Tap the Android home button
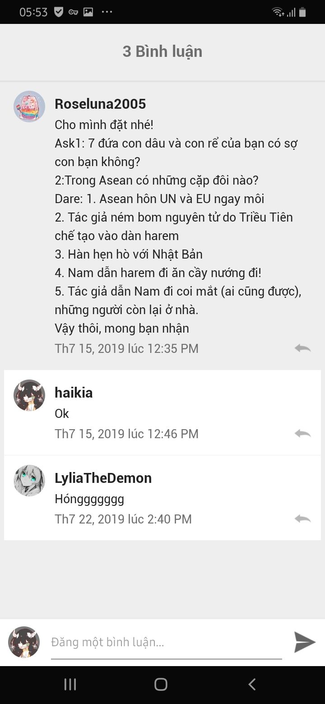 161,684
